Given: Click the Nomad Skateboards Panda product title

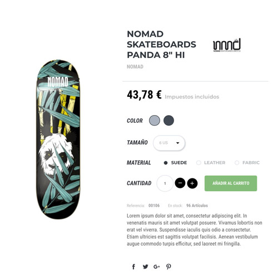Looking at the screenshot, I should pos(161,44).
